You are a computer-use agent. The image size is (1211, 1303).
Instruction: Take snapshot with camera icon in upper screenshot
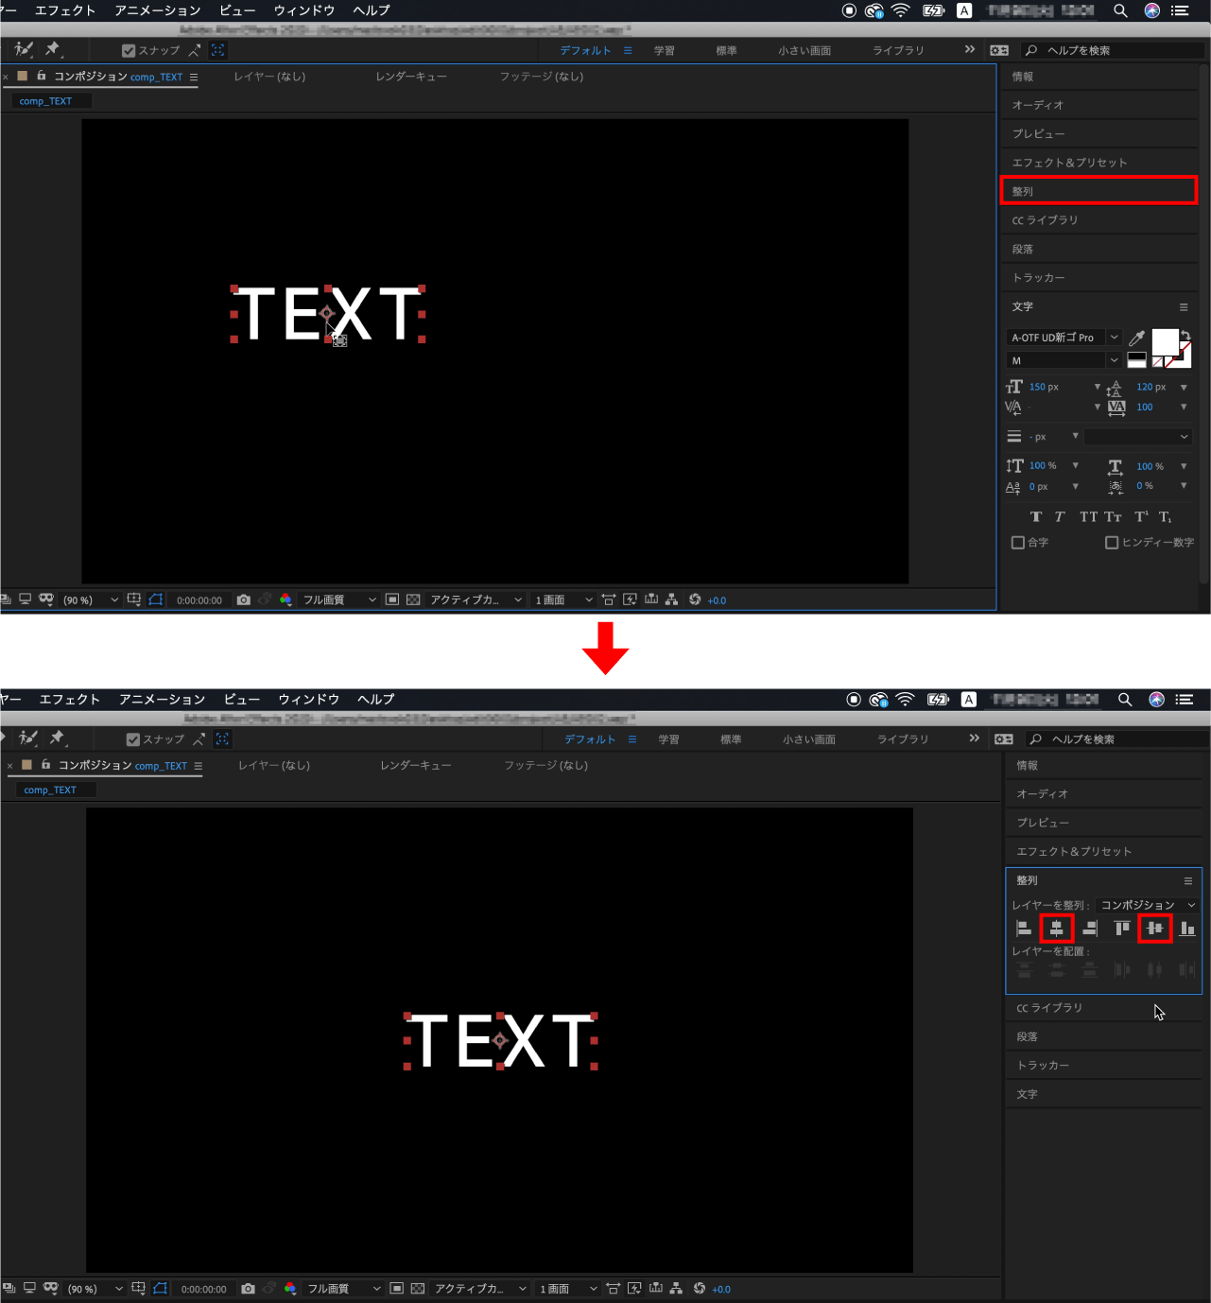point(244,599)
